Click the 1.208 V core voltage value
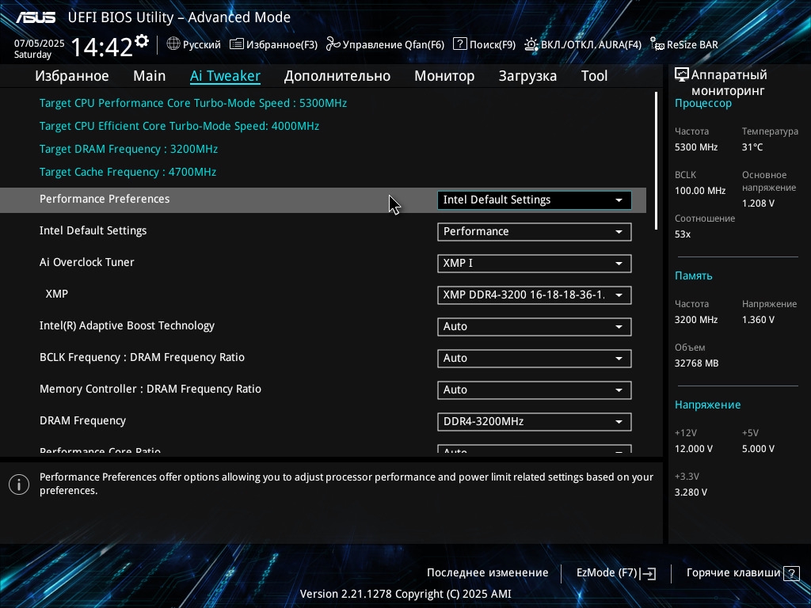 coord(758,203)
